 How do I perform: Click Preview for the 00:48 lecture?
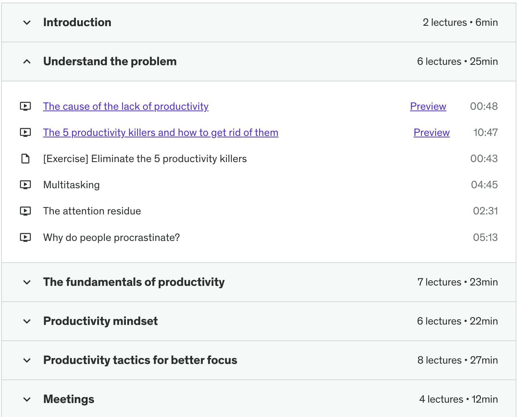pyautogui.click(x=428, y=106)
